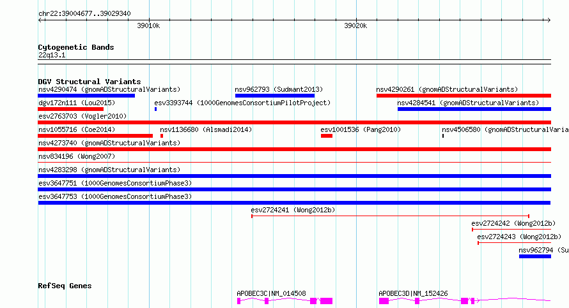
Task: Click the APOBEC3C|NM_014508 gene label
Action: (272, 293)
